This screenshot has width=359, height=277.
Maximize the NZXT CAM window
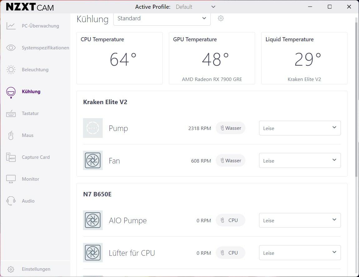(329, 7)
